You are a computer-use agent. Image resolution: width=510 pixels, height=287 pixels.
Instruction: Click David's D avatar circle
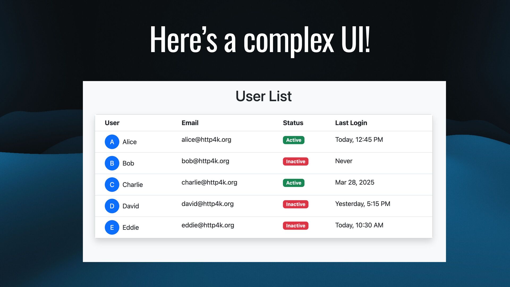(112, 206)
